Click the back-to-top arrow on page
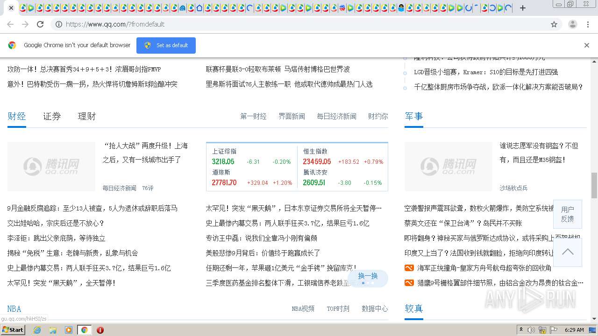This screenshot has width=598, height=336. coord(568,252)
